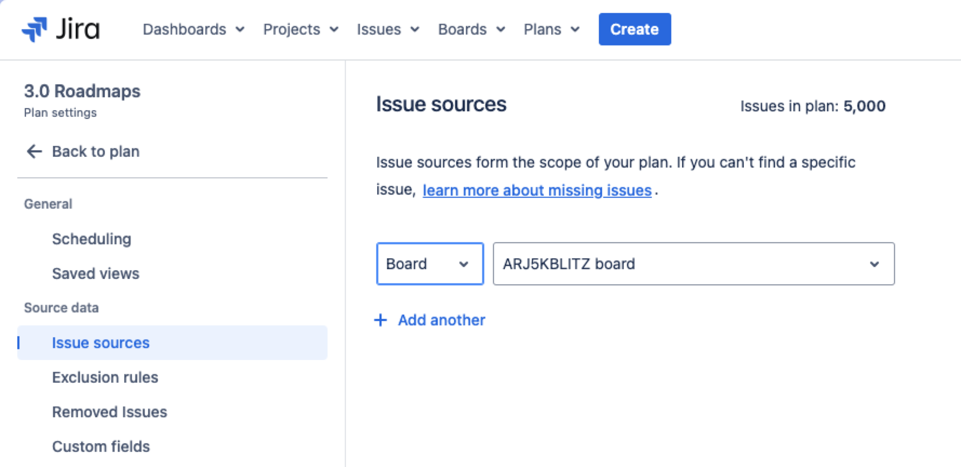This screenshot has height=467, width=961.
Task: Open the ARJ5KBLITZ board dropdown
Action: pos(693,264)
